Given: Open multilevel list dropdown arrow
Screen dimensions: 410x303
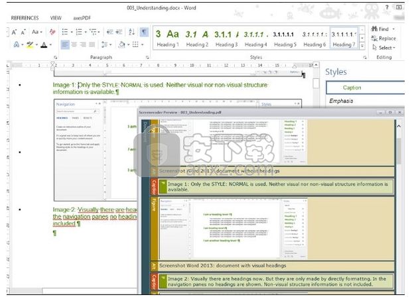Looking at the screenshot, I should (x=99, y=32).
